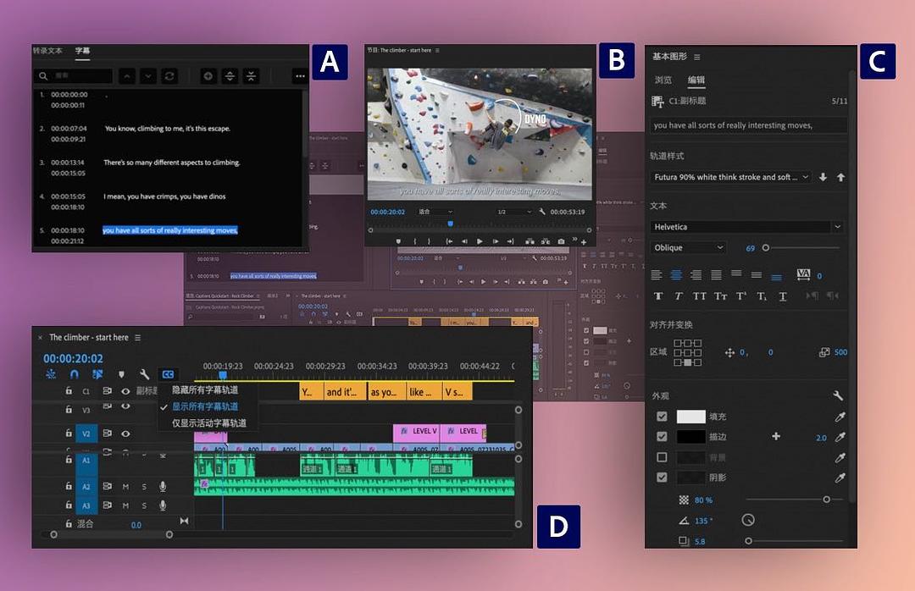This screenshot has height=591, width=915.
Task: Toggle the magnet snap icon in timeline
Action: 74,374
